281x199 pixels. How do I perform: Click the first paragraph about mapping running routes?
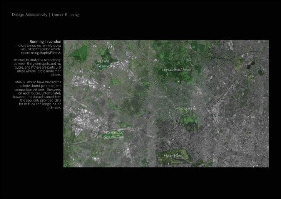39,49
